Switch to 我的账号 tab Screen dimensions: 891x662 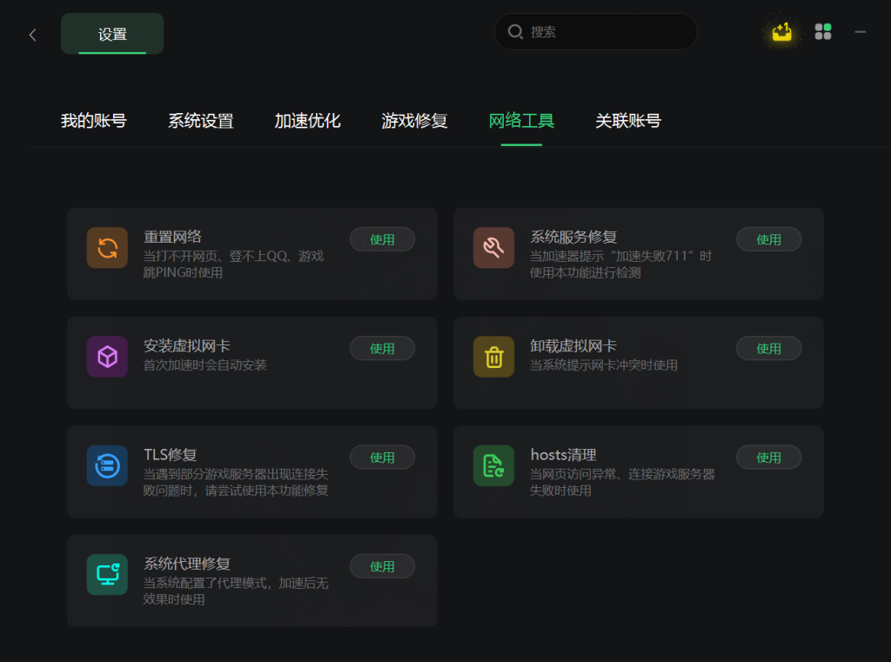point(94,120)
